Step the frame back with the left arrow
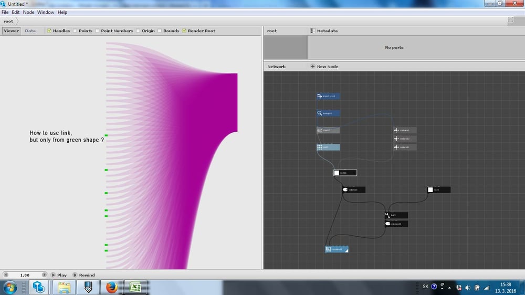The height and width of the screenshot is (295, 525). tap(6, 275)
